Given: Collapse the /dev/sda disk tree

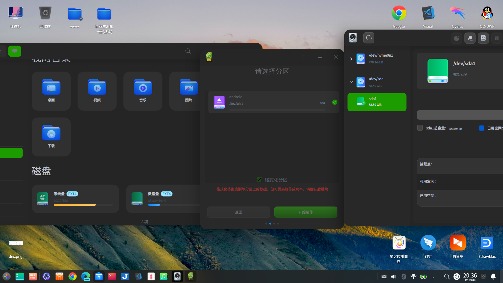Looking at the screenshot, I should pyautogui.click(x=352, y=82).
